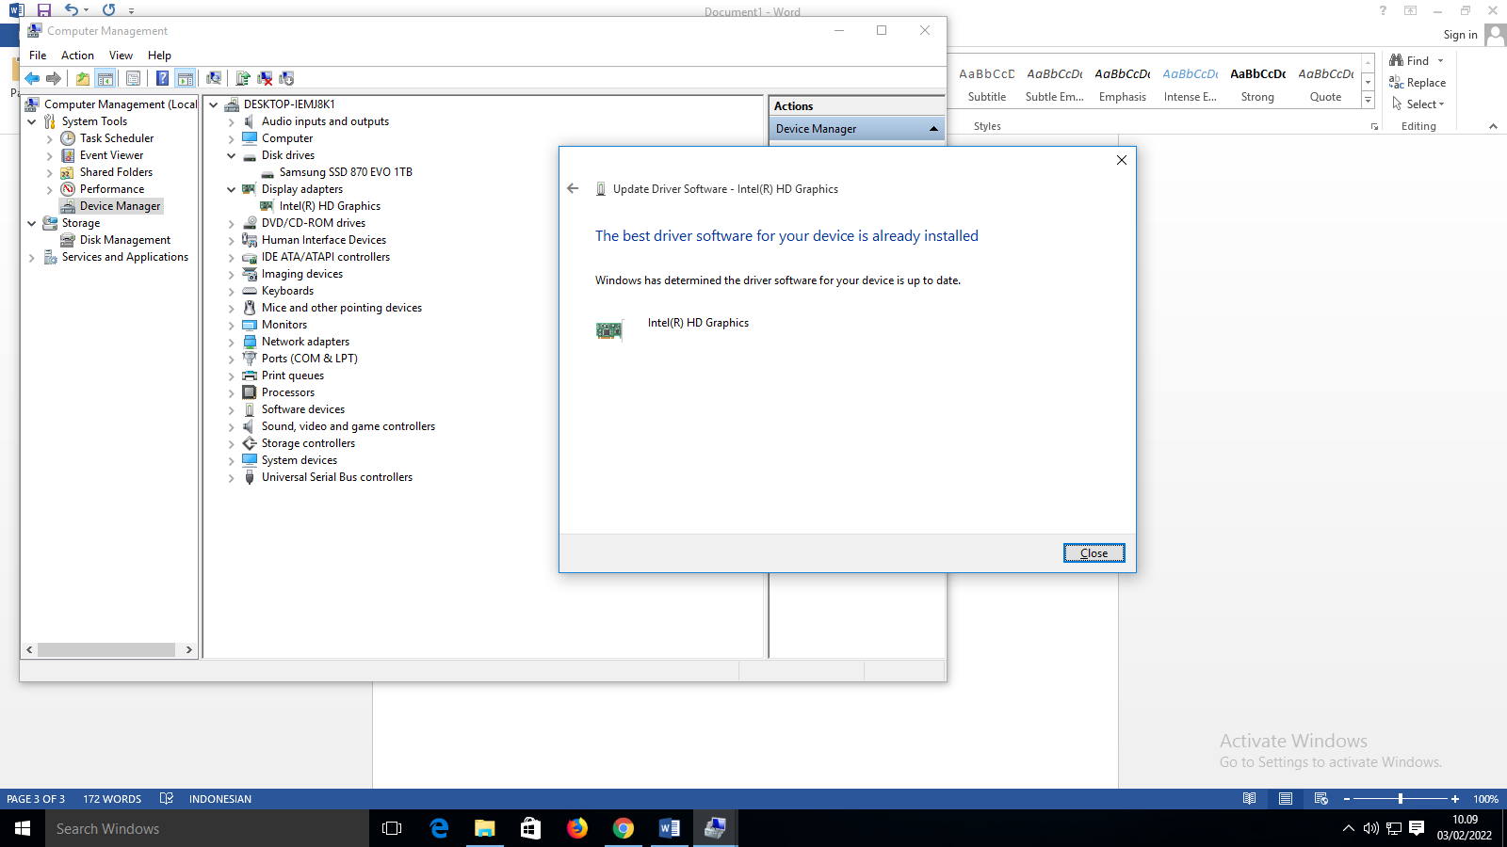Toggle the Show/Hide console tree icon
The height and width of the screenshot is (847, 1507).
click(105, 78)
